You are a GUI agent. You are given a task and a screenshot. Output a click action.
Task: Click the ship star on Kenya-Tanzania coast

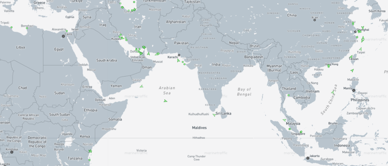click(90, 151)
